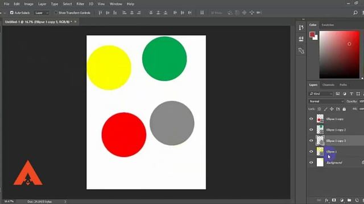Toggle Lock transparent pixels
The image size is (364, 204).
coord(320,109)
